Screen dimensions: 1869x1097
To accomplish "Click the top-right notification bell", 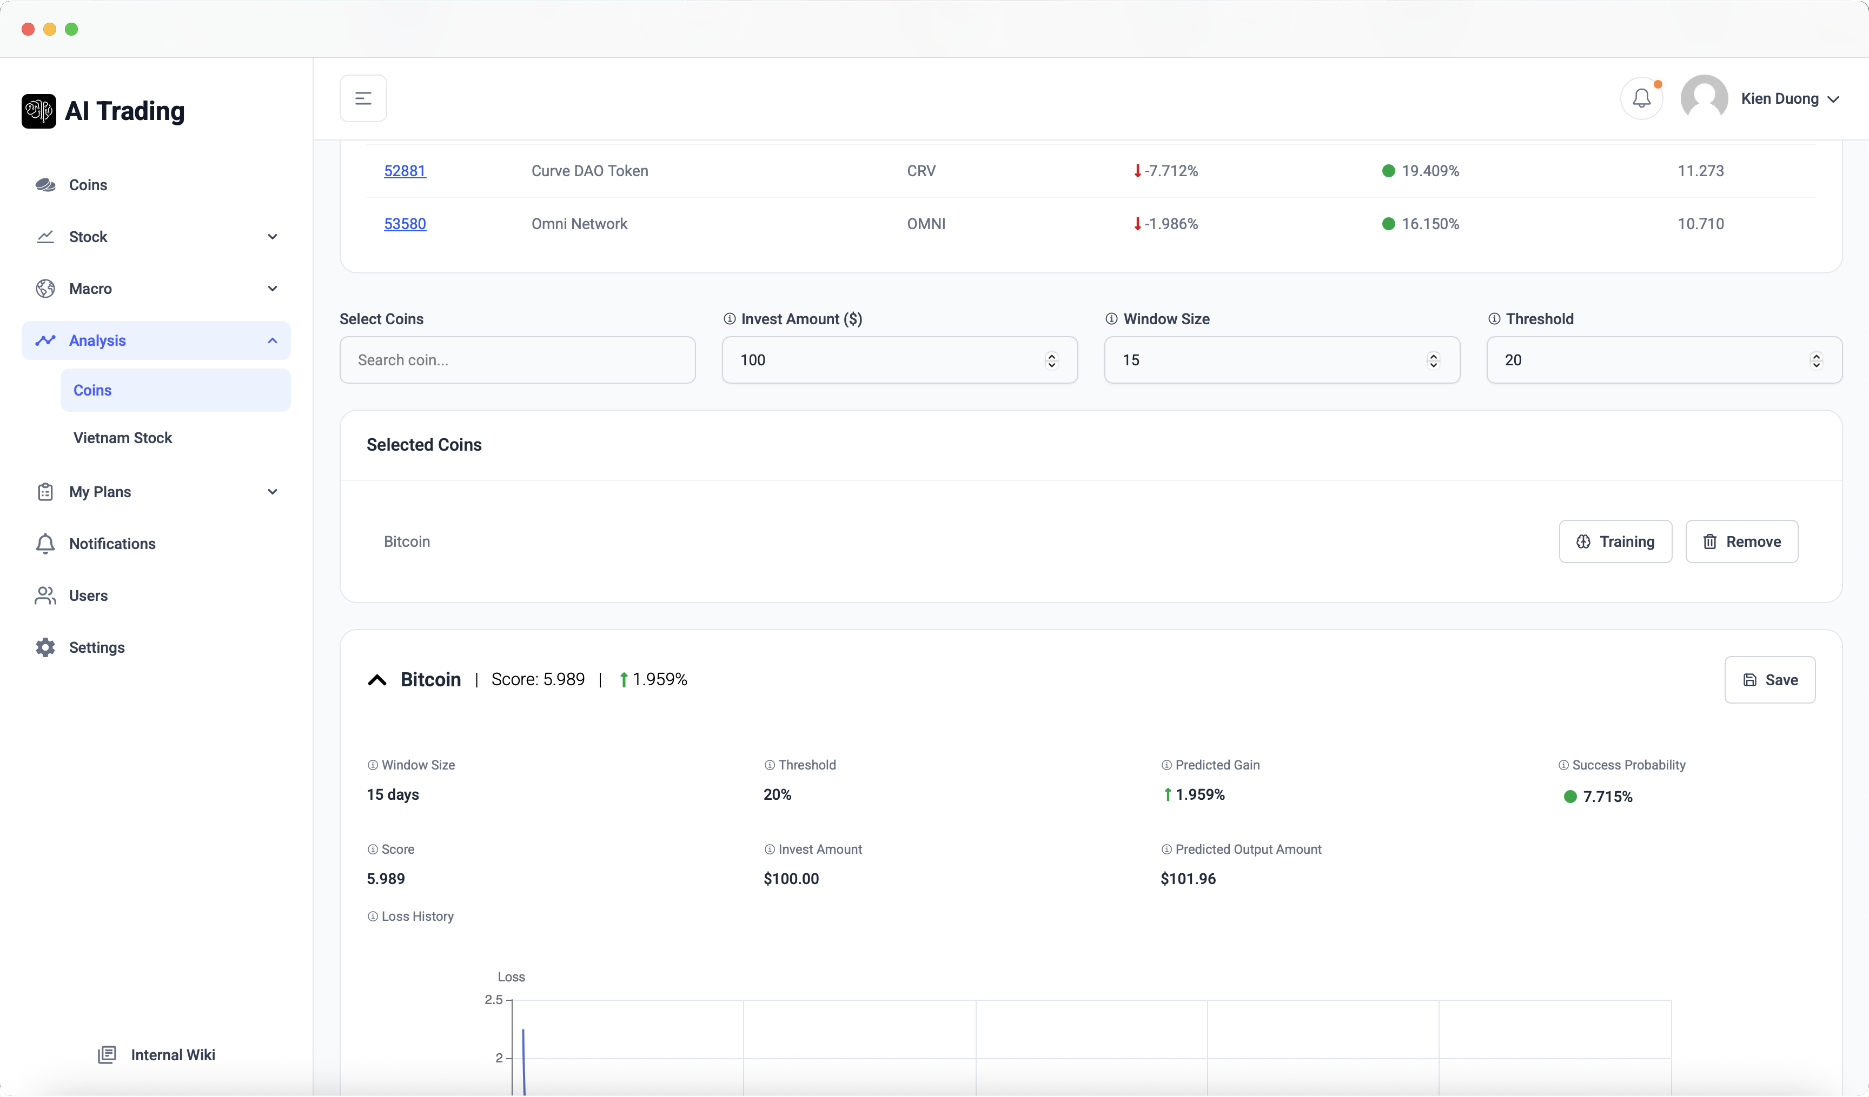I will (1641, 97).
